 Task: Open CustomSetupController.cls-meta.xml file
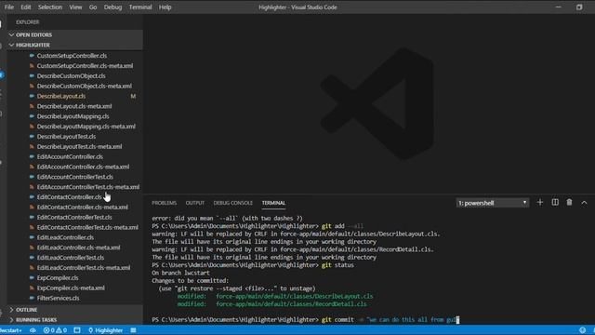(x=85, y=66)
